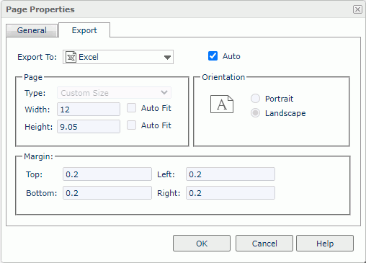
Task: Click the Cancel button
Action: click(264, 244)
